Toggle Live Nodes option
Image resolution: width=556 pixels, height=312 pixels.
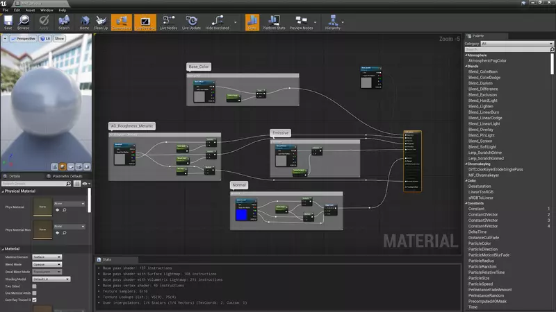[168, 22]
